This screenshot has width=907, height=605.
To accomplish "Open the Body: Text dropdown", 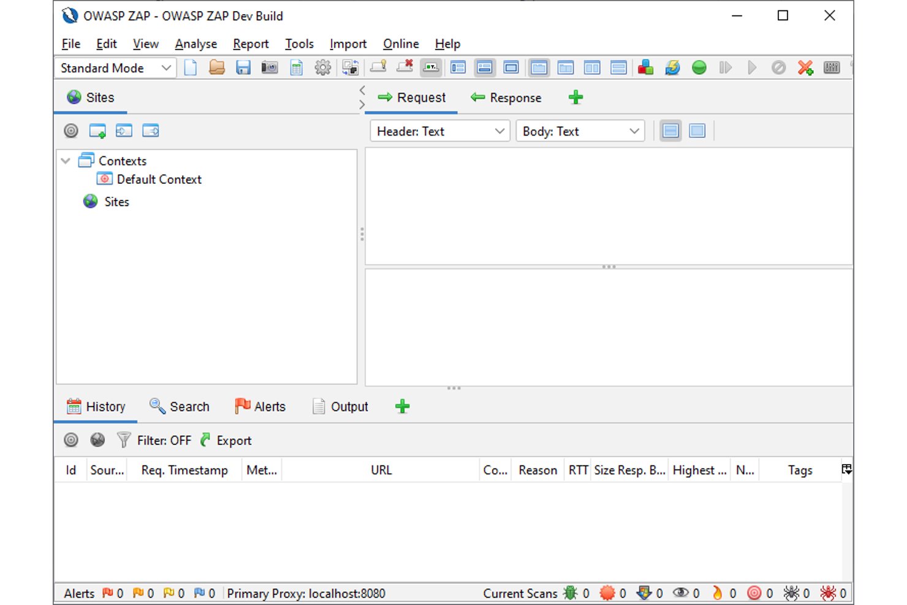I will pos(580,131).
